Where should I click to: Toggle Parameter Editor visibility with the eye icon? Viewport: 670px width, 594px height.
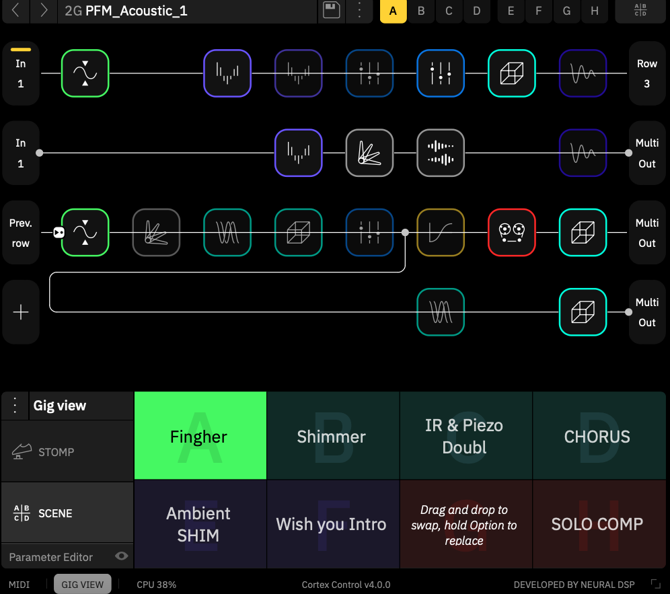tap(122, 557)
